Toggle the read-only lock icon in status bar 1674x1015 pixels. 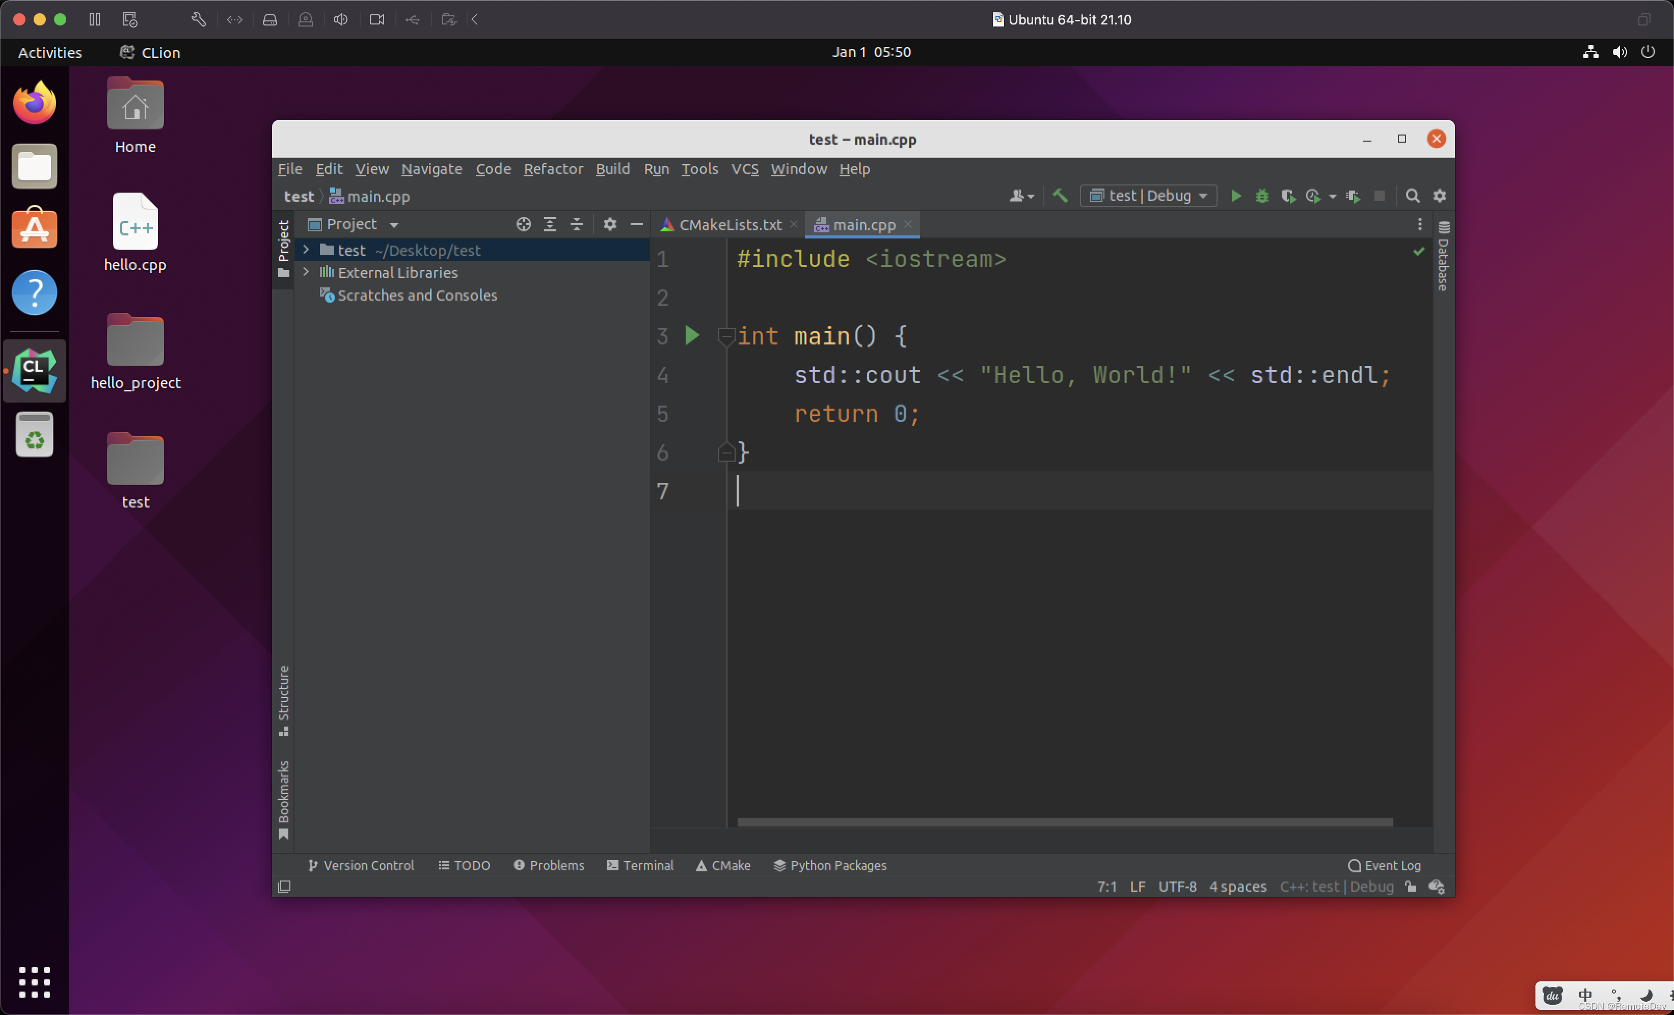point(1411,887)
